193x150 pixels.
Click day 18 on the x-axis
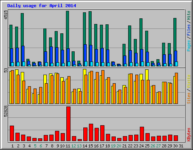coord(107,146)
